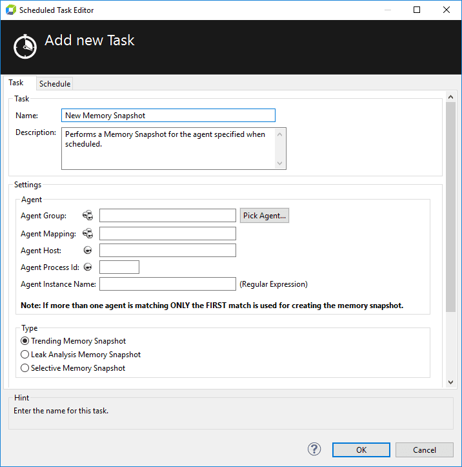462x467 pixels.
Task: Click the "(Regular Expression)" label
Action: point(274,284)
